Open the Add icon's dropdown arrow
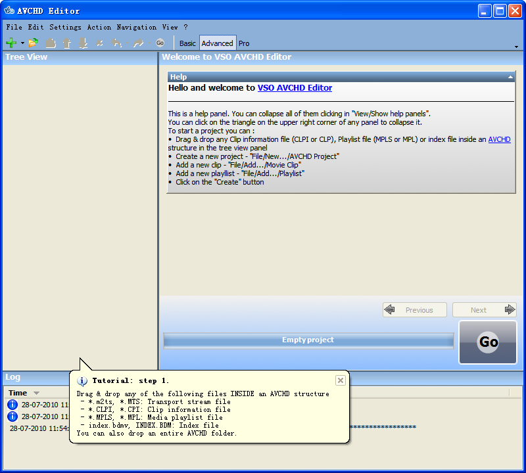The height and width of the screenshot is (473, 526). (x=22, y=43)
